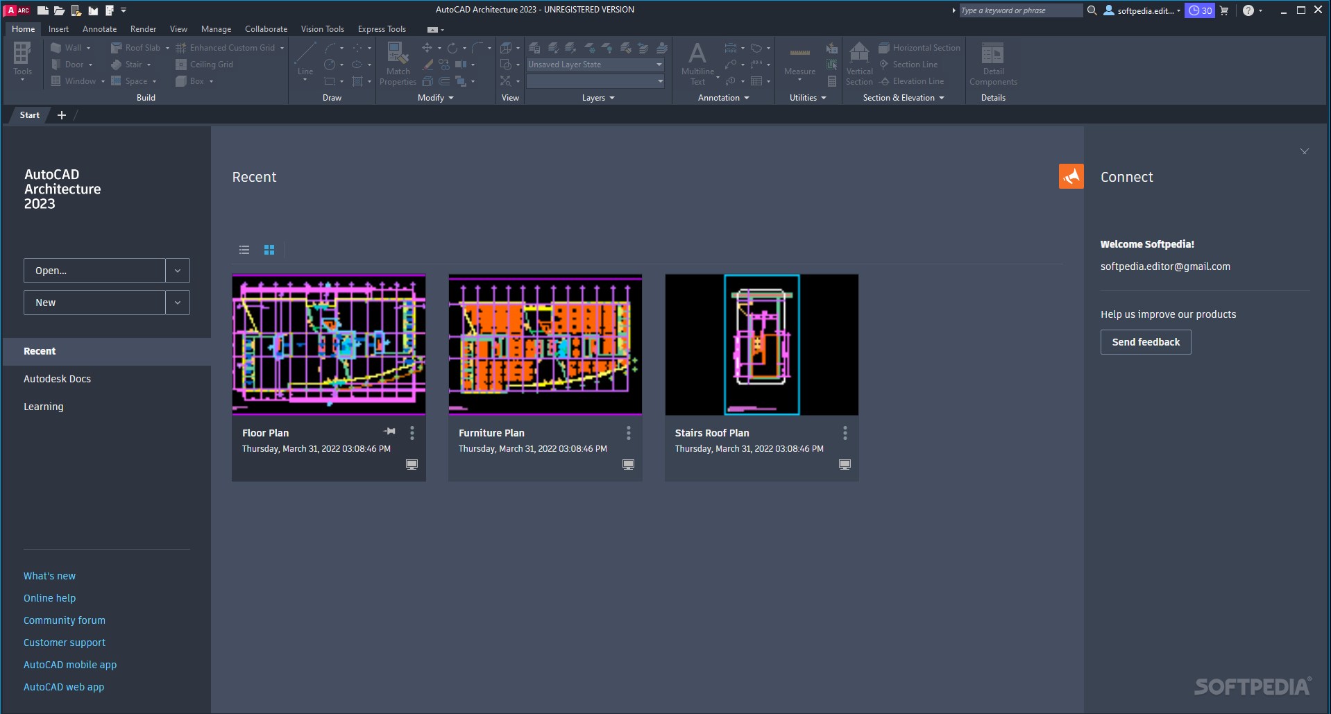Click the orange announcements megaphone icon
1331x714 pixels.
[x=1071, y=176]
